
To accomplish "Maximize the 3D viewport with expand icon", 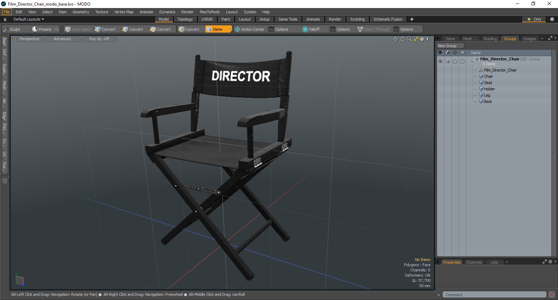I will pyautogui.click(x=416, y=39).
